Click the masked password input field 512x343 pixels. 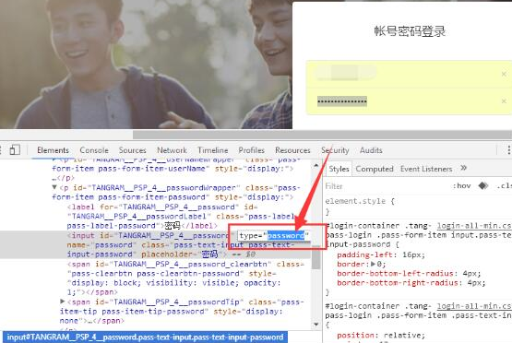[x=408, y=101]
